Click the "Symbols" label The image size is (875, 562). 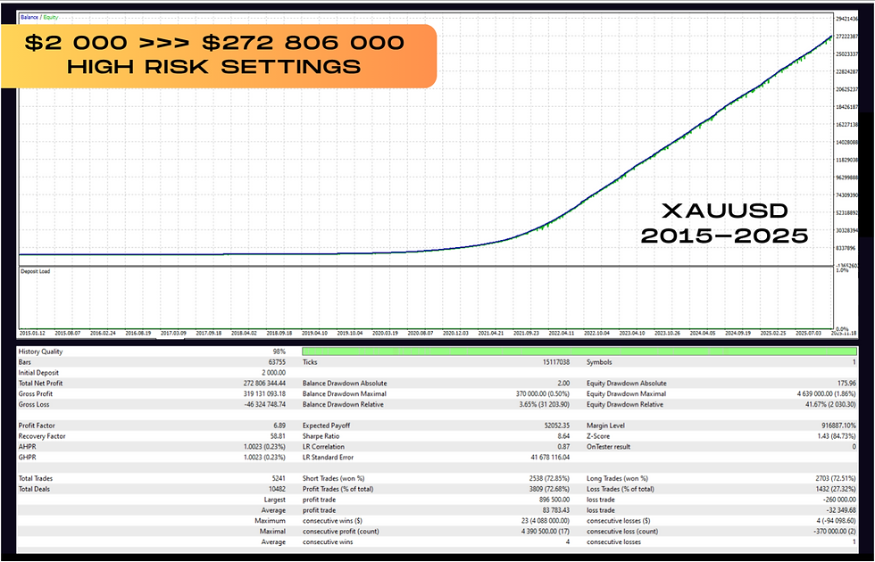[x=599, y=362]
